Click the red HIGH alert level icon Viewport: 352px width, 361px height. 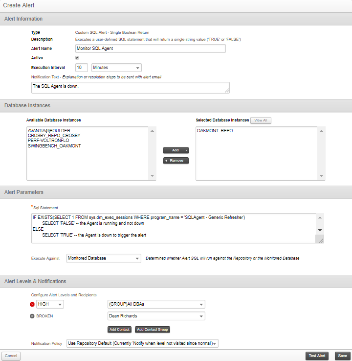pos(32,304)
